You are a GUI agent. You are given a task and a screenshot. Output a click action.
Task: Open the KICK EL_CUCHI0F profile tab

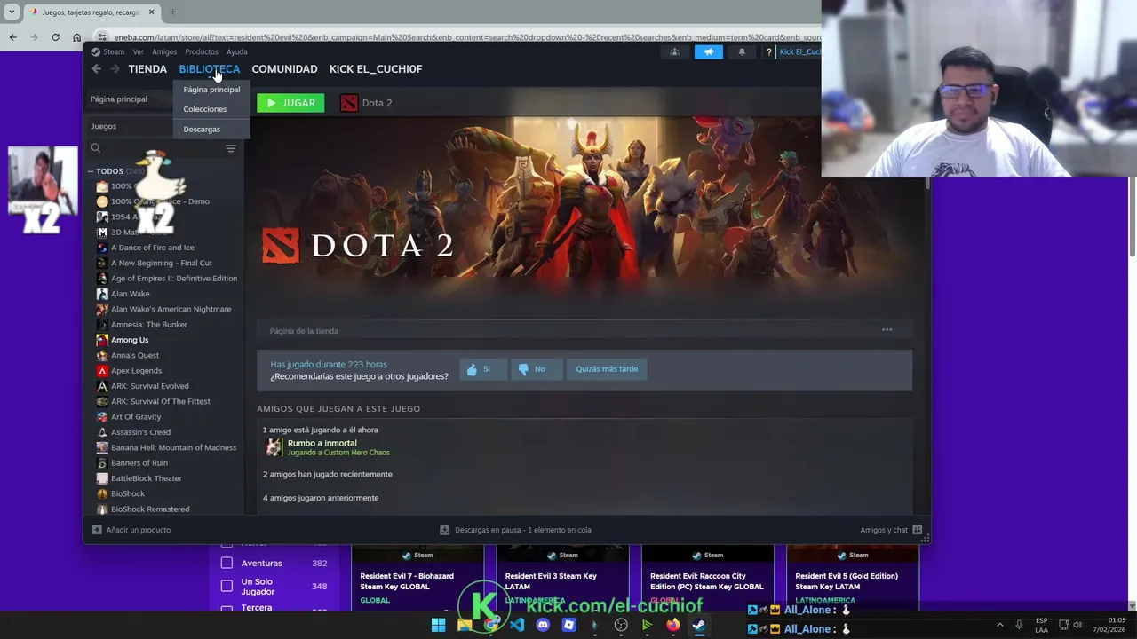click(x=376, y=68)
